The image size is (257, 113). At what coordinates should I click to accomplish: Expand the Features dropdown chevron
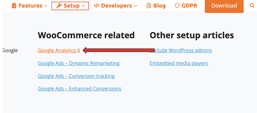(46, 6)
